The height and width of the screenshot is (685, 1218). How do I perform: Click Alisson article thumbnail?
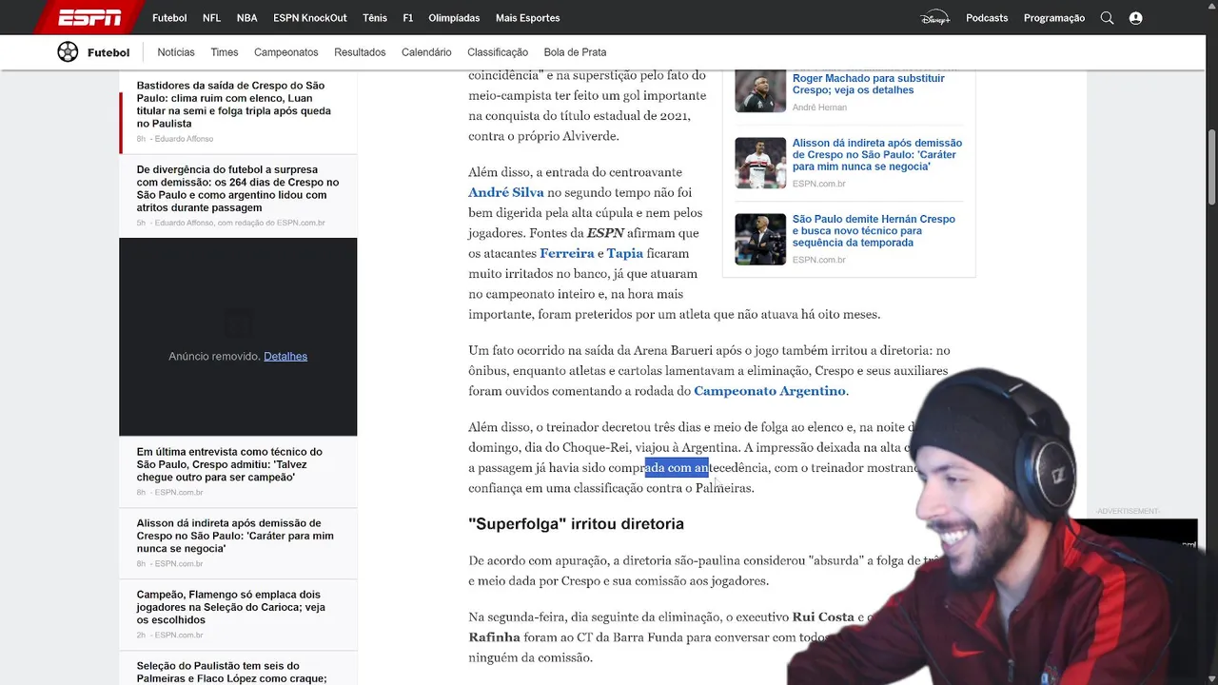pyautogui.click(x=760, y=163)
